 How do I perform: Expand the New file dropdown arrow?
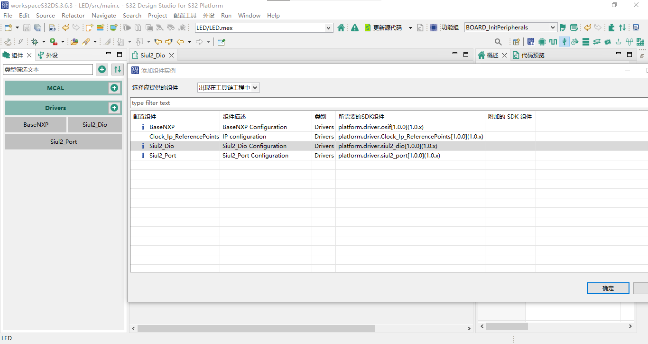pyautogui.click(x=17, y=28)
